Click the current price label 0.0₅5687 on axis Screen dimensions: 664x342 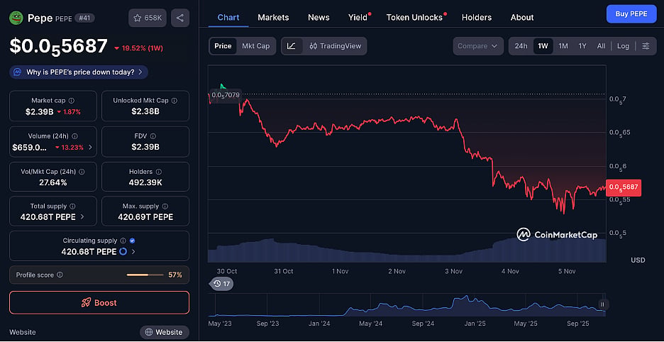(624, 187)
